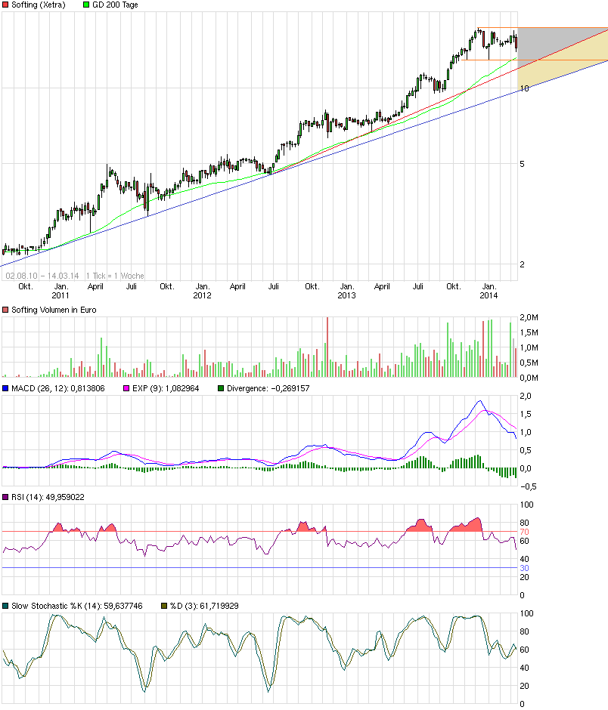
Task: Click the −0,5 MACD axis label
Action: (528, 486)
